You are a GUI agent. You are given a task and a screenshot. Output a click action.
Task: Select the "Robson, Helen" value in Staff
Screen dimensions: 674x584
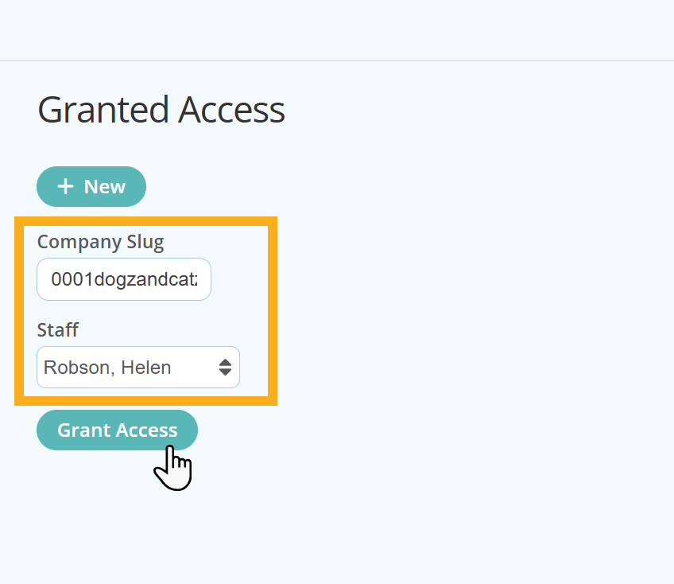tap(107, 368)
